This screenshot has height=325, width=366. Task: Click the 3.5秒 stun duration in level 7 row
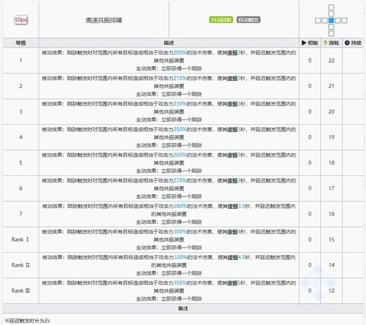pos(243,206)
